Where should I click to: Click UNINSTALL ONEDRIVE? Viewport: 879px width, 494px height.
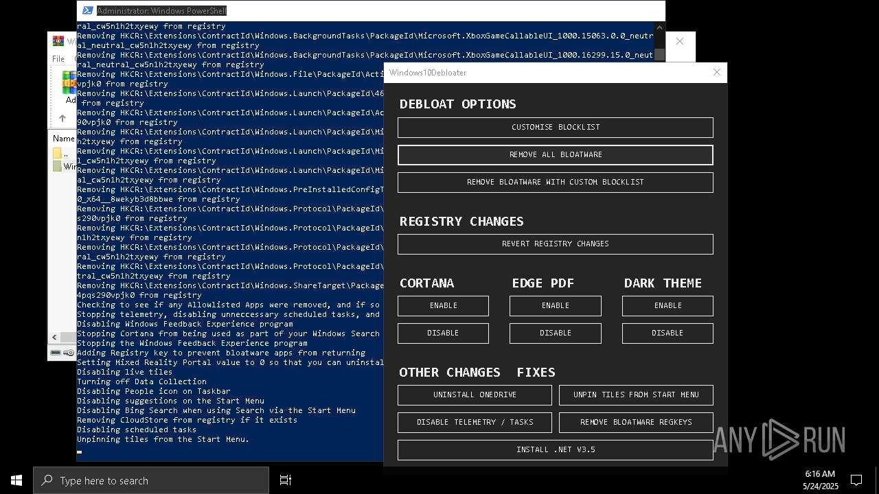[475, 395]
